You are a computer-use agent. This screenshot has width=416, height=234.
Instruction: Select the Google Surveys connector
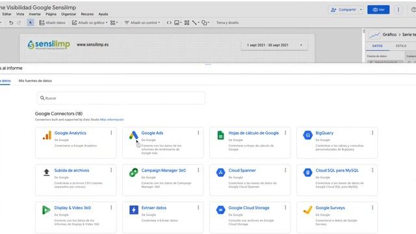[337, 218]
